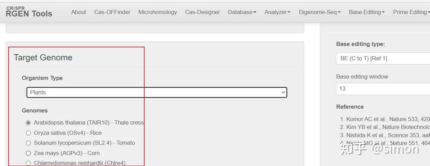
Task: Click the Target Genome heading
Action: (43, 57)
